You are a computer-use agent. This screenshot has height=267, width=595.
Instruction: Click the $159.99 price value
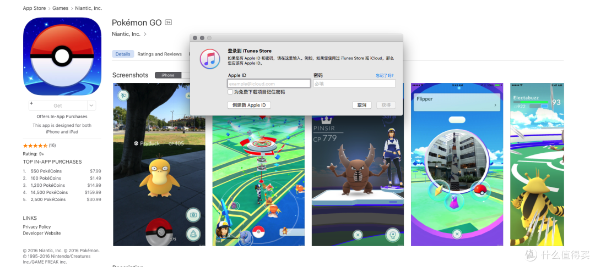tap(93, 192)
